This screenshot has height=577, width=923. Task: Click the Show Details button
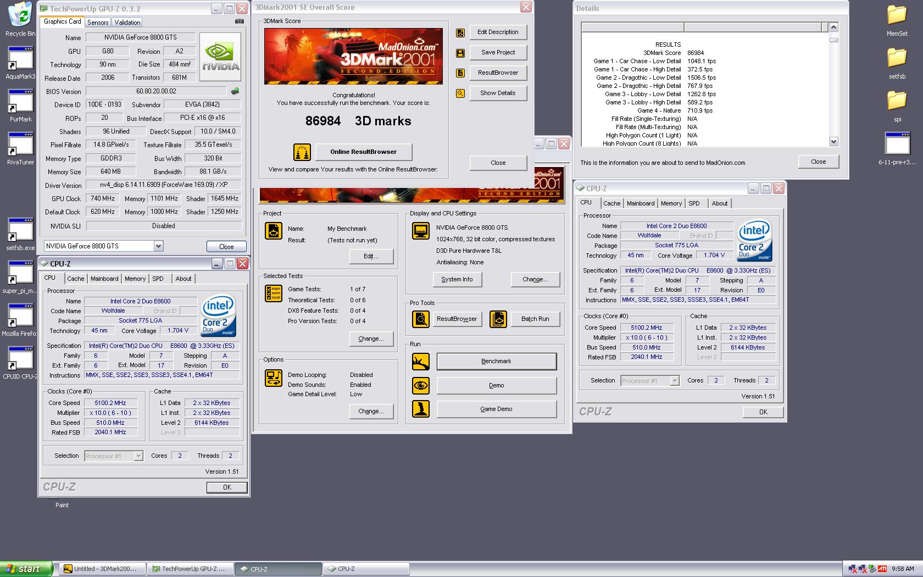point(498,93)
